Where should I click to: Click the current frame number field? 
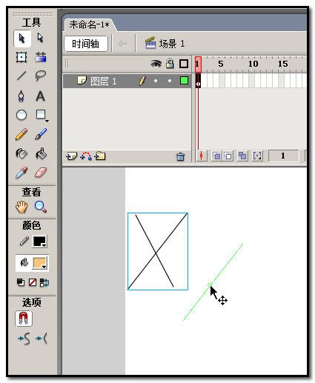point(283,156)
